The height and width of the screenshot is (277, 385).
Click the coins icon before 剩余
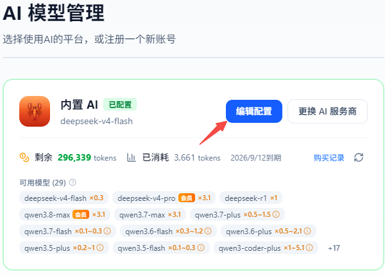24,157
